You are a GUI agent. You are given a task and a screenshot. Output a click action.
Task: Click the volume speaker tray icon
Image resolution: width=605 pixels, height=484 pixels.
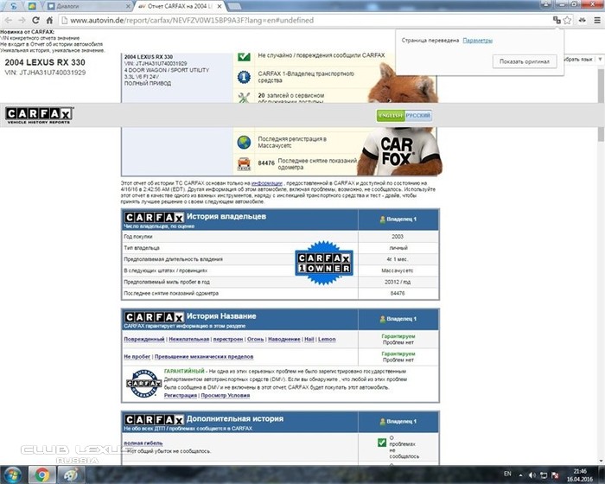click(x=532, y=475)
